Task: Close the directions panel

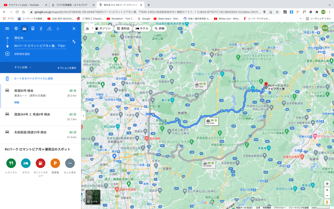Action: 74,28
